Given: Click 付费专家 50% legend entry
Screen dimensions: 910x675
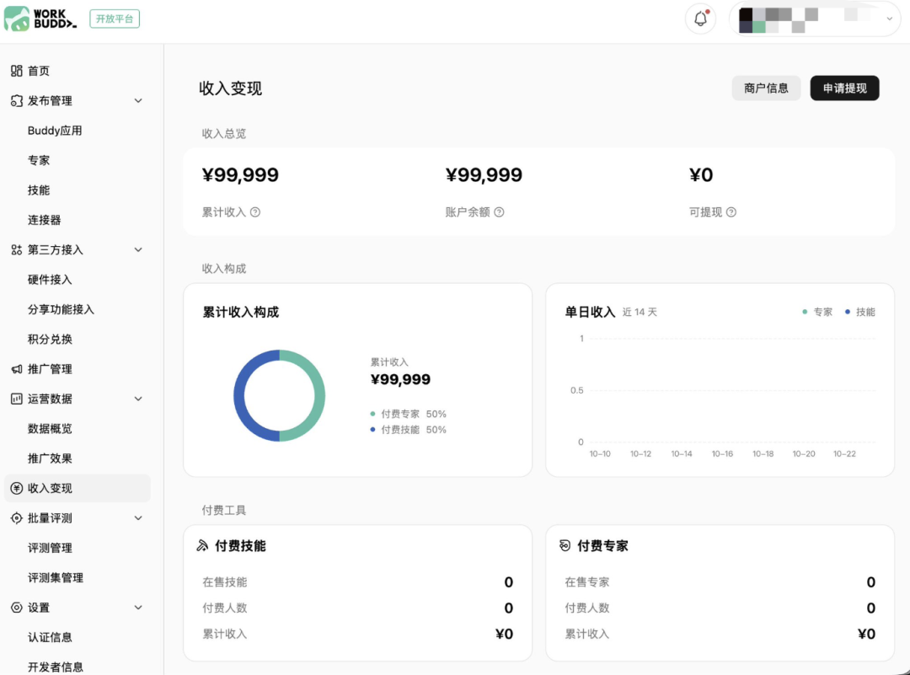Looking at the screenshot, I should 408,415.
